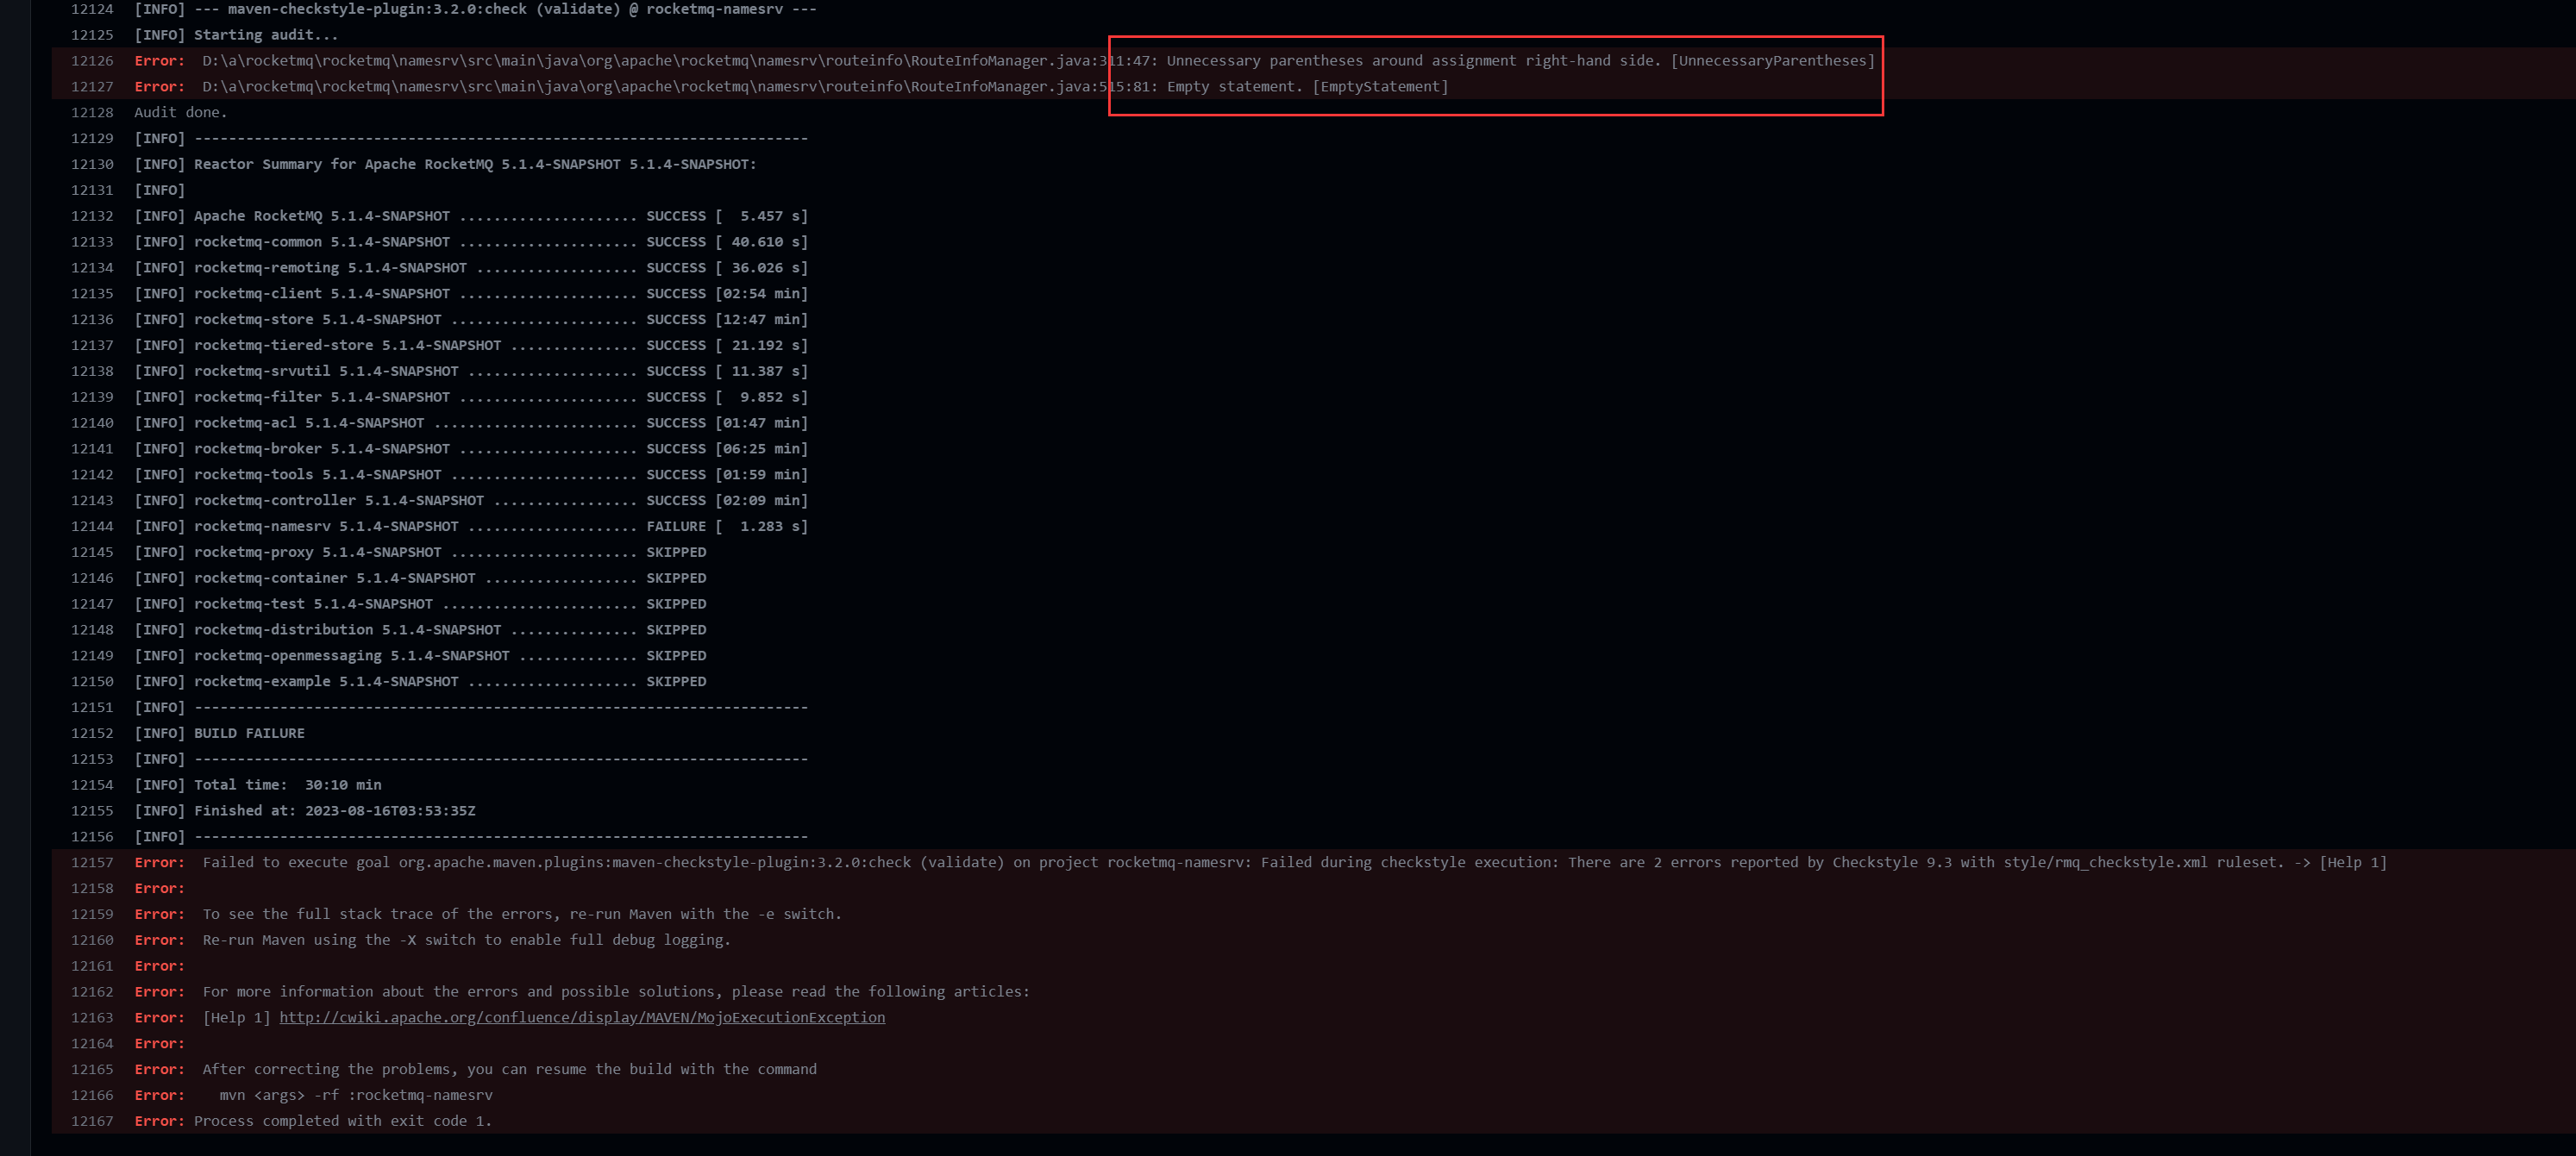The width and height of the screenshot is (2576, 1156).
Task: Click the 'mvn <args> -rf :rocketmq-namesrv' command line
Action: [314, 1095]
